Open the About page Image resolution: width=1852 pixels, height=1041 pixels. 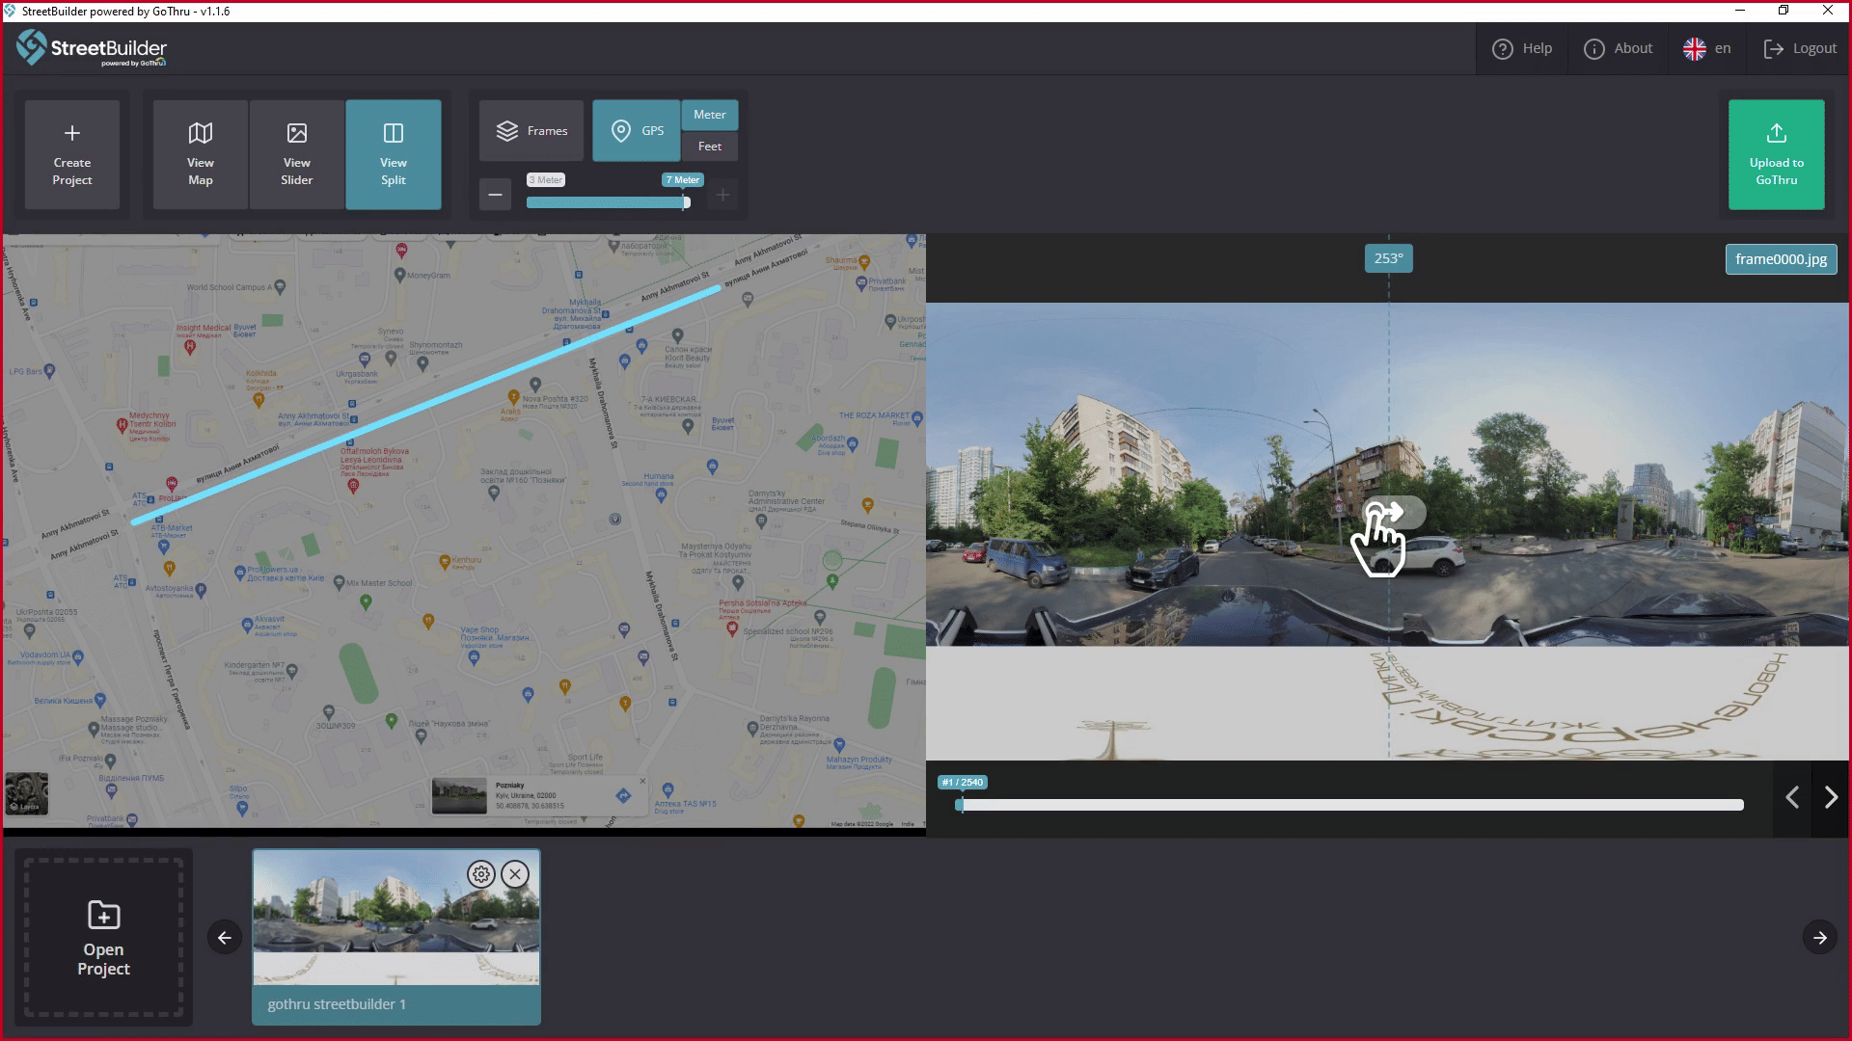click(x=1619, y=48)
